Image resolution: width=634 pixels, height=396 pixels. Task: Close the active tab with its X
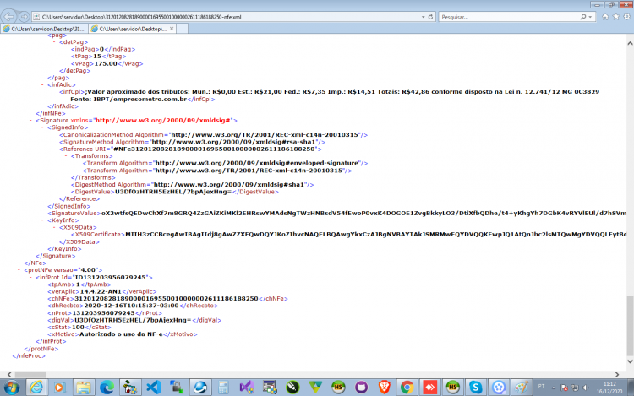[172, 29]
